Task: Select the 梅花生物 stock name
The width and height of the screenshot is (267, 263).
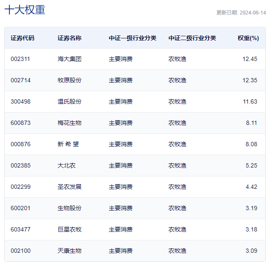Action: pyautogui.click(x=69, y=123)
